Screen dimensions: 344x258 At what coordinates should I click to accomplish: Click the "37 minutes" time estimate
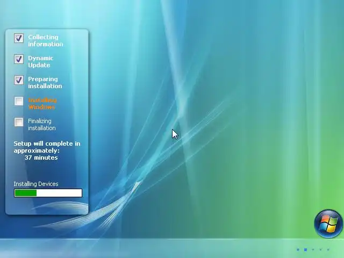pos(41,157)
